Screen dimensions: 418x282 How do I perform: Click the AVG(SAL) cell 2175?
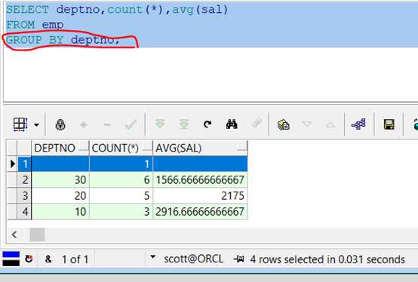(200, 196)
